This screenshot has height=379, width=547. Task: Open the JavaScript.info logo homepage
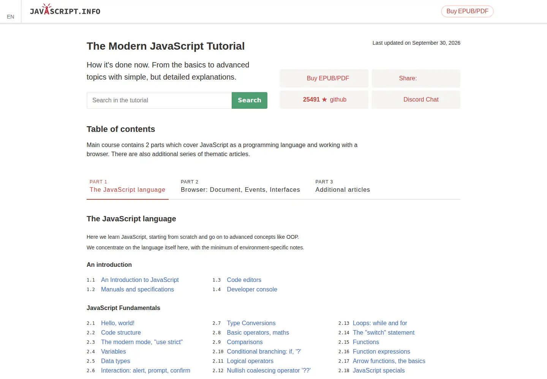click(65, 9)
